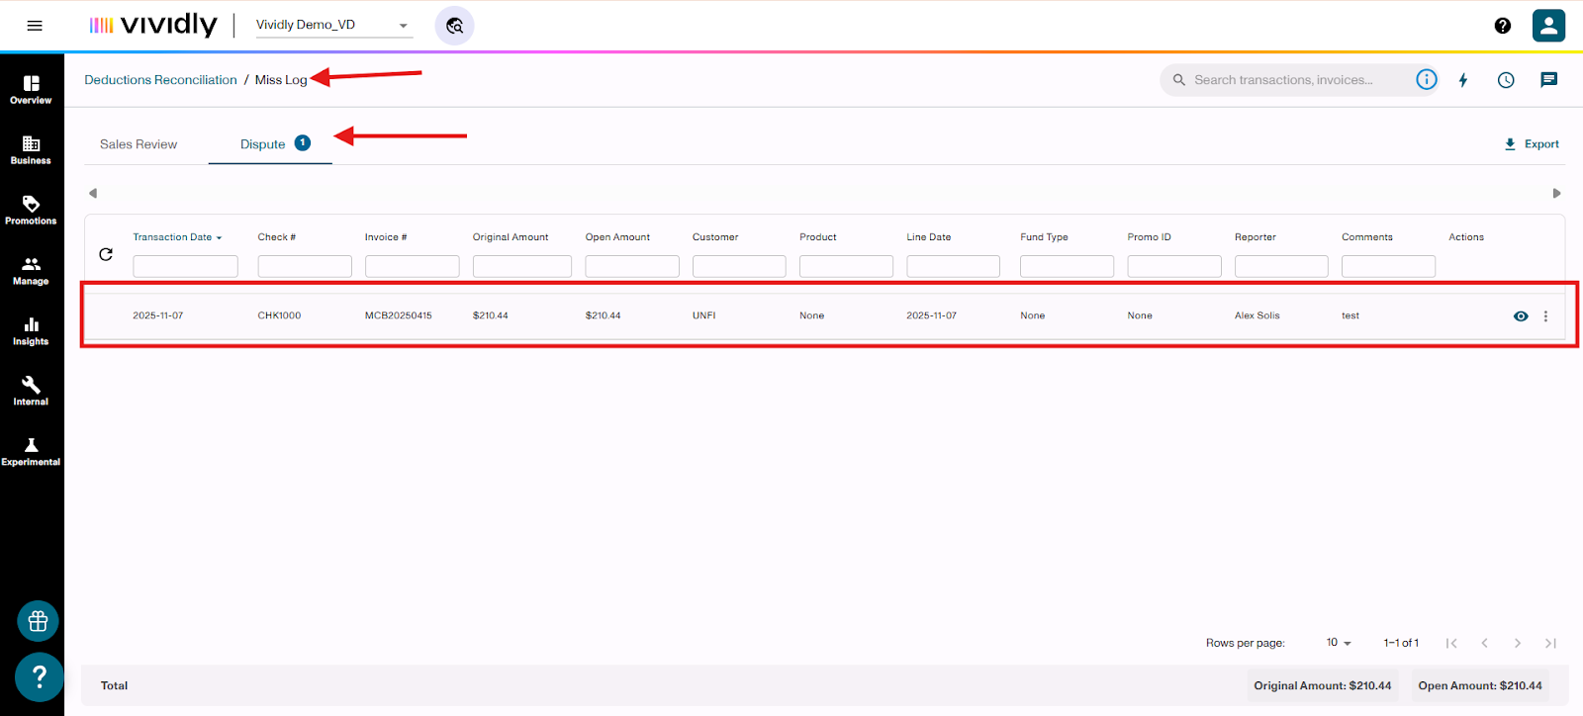Screen dimensions: 1583x716
Task: Navigate to Deductions Reconciliation breadcrumb link
Action: pos(160,80)
